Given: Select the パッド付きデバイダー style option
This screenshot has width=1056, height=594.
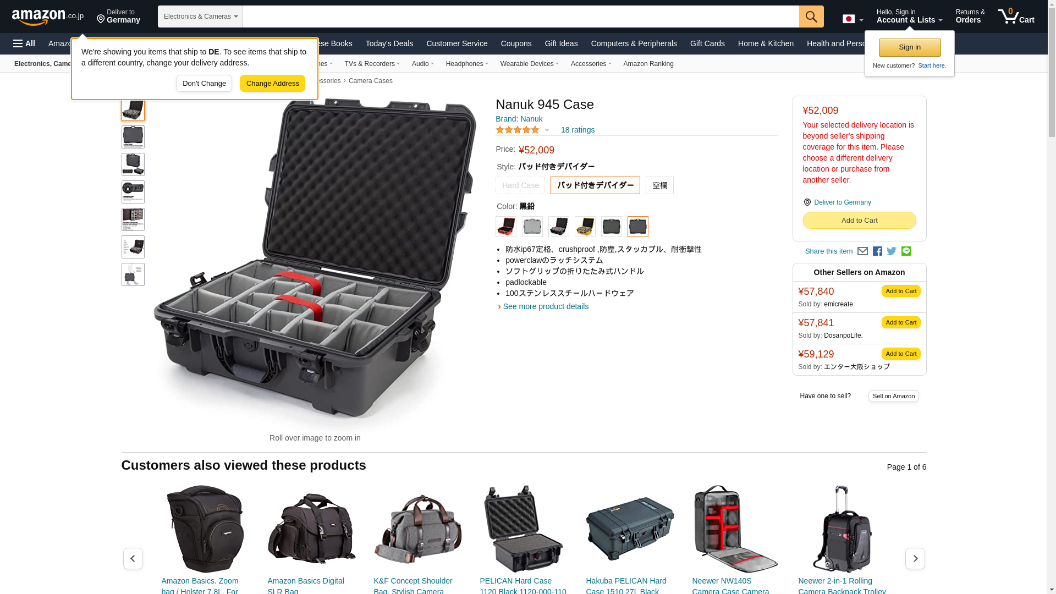Looking at the screenshot, I should pyautogui.click(x=595, y=185).
